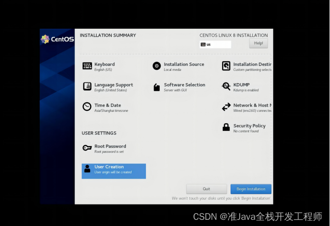This screenshot has width=330, height=226.
Task: Open the KDUMP label
Action: [241, 85]
